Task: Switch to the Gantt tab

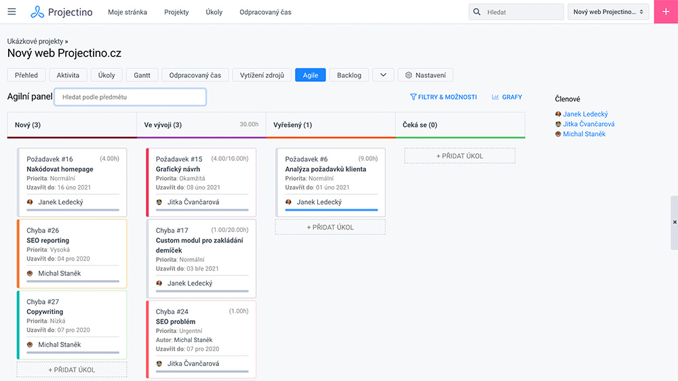Action: tap(142, 75)
